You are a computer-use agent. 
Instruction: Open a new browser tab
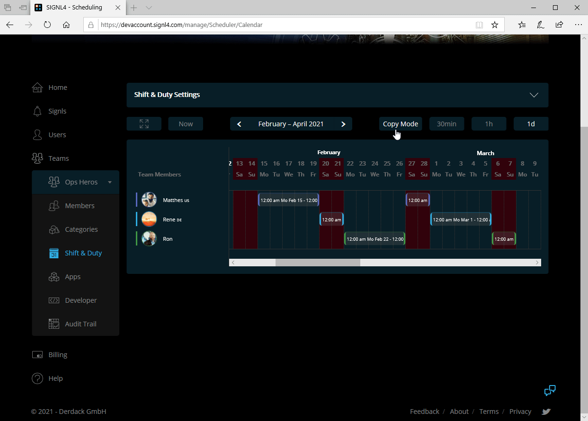[x=134, y=8]
